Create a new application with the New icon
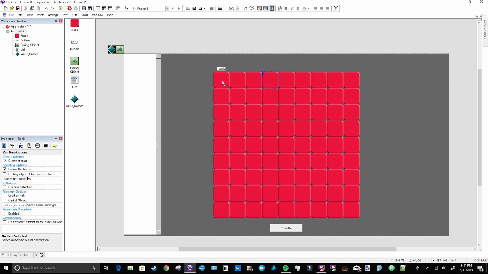Viewport: 488px width, 274px height. (x=5, y=8)
